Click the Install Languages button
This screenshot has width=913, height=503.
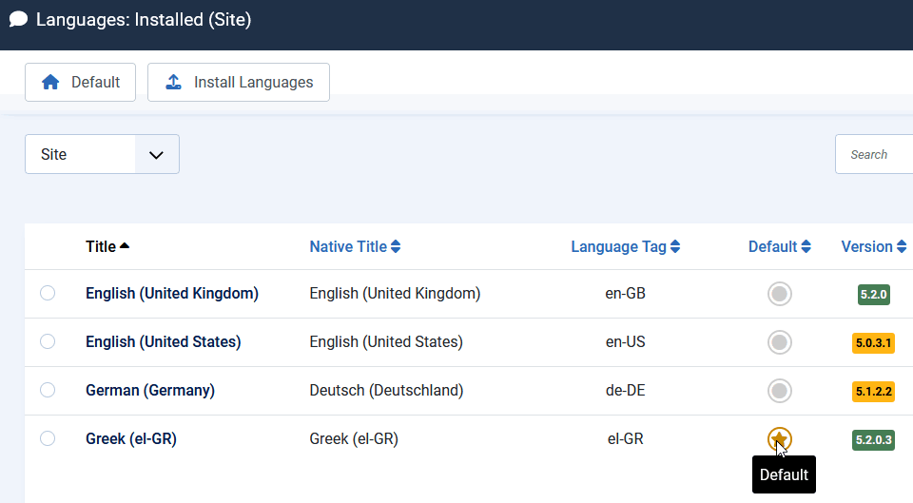tap(239, 83)
